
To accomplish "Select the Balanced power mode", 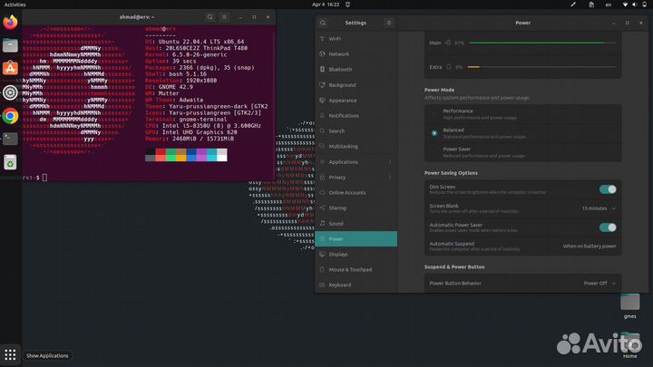I will [523, 133].
